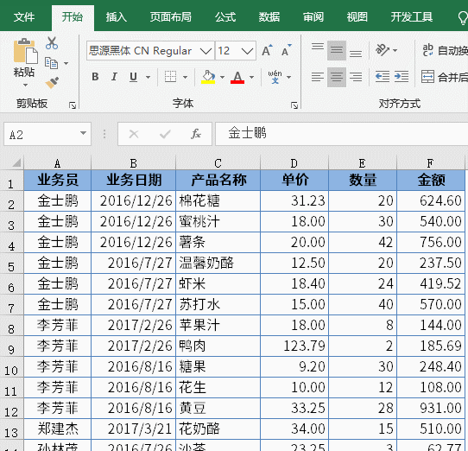Align text right
The height and width of the screenshot is (451, 468).
[356, 77]
